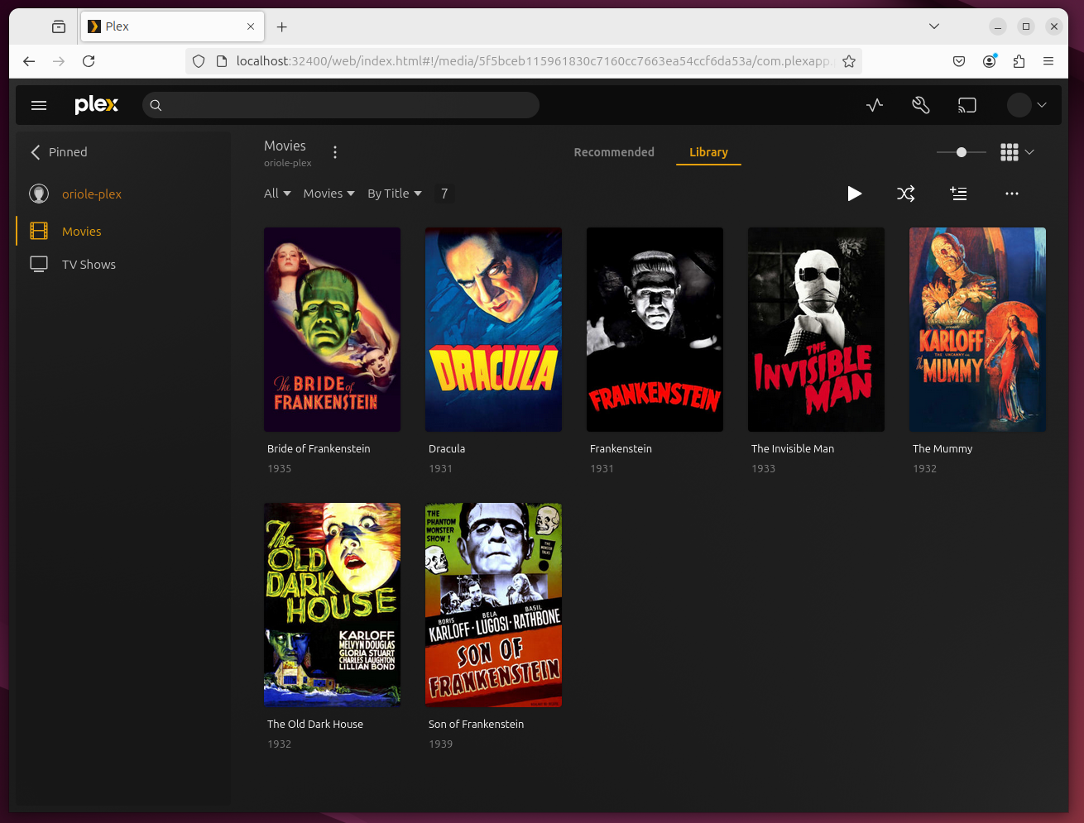Click the Plex logo
The height and width of the screenshot is (823, 1084).
96,105
